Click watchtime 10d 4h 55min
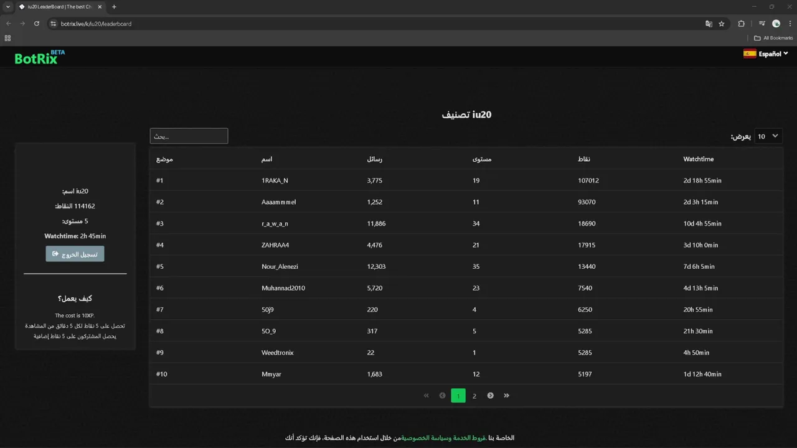The height and width of the screenshot is (448, 797). 702,223
